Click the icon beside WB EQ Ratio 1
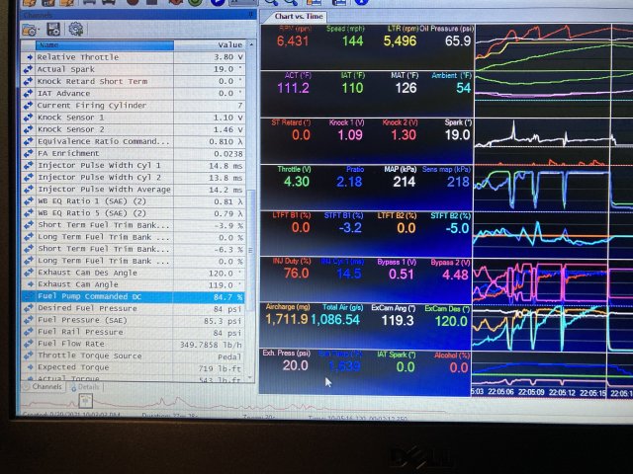 pyautogui.click(x=29, y=201)
